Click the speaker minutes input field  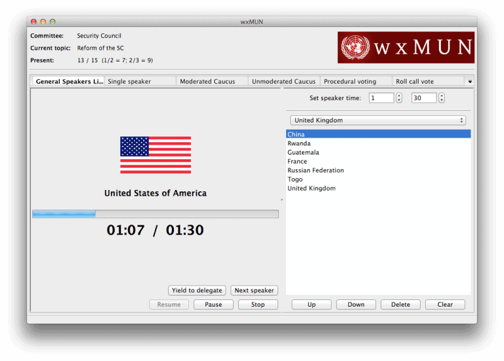pyautogui.click(x=381, y=98)
